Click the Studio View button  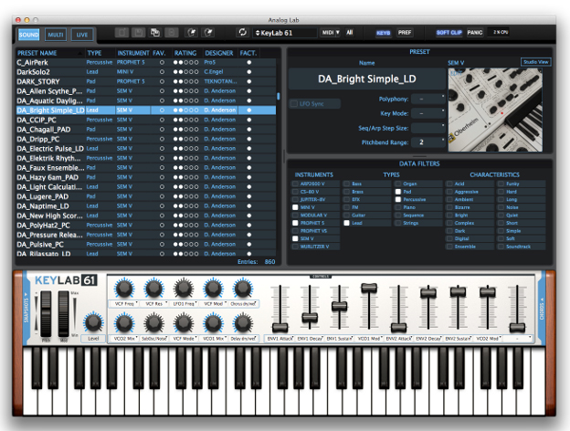[535, 61]
